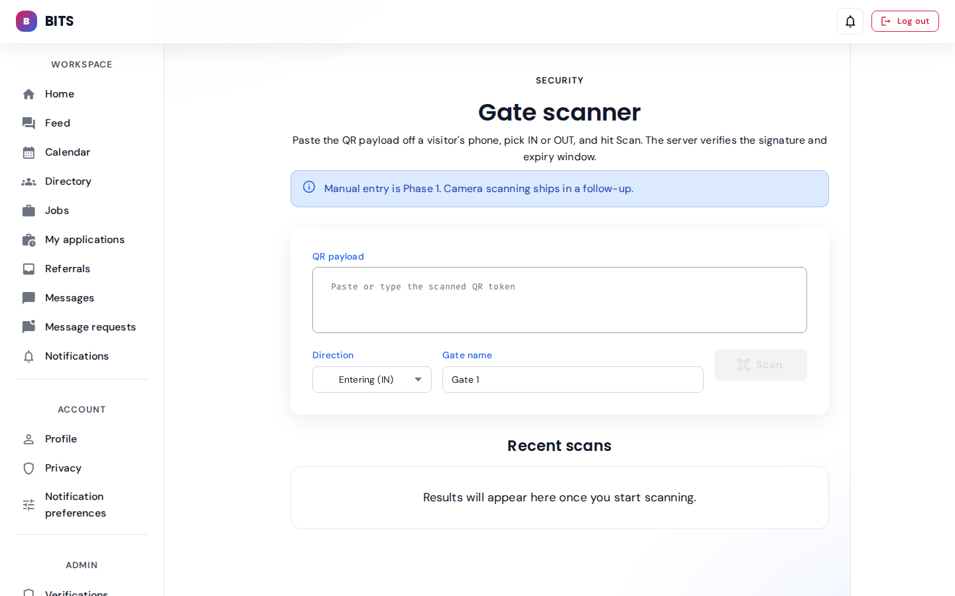955x596 pixels.
Task: Select Profile under Account section
Action: tap(61, 439)
